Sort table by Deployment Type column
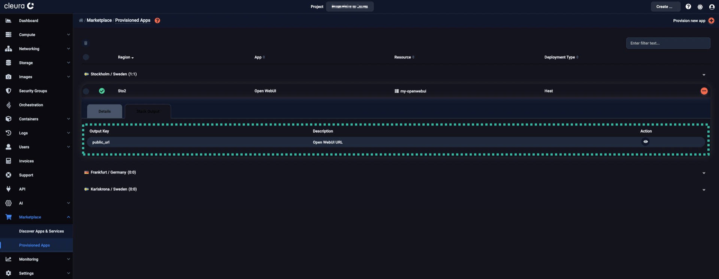This screenshot has height=279, width=719. tap(561, 57)
